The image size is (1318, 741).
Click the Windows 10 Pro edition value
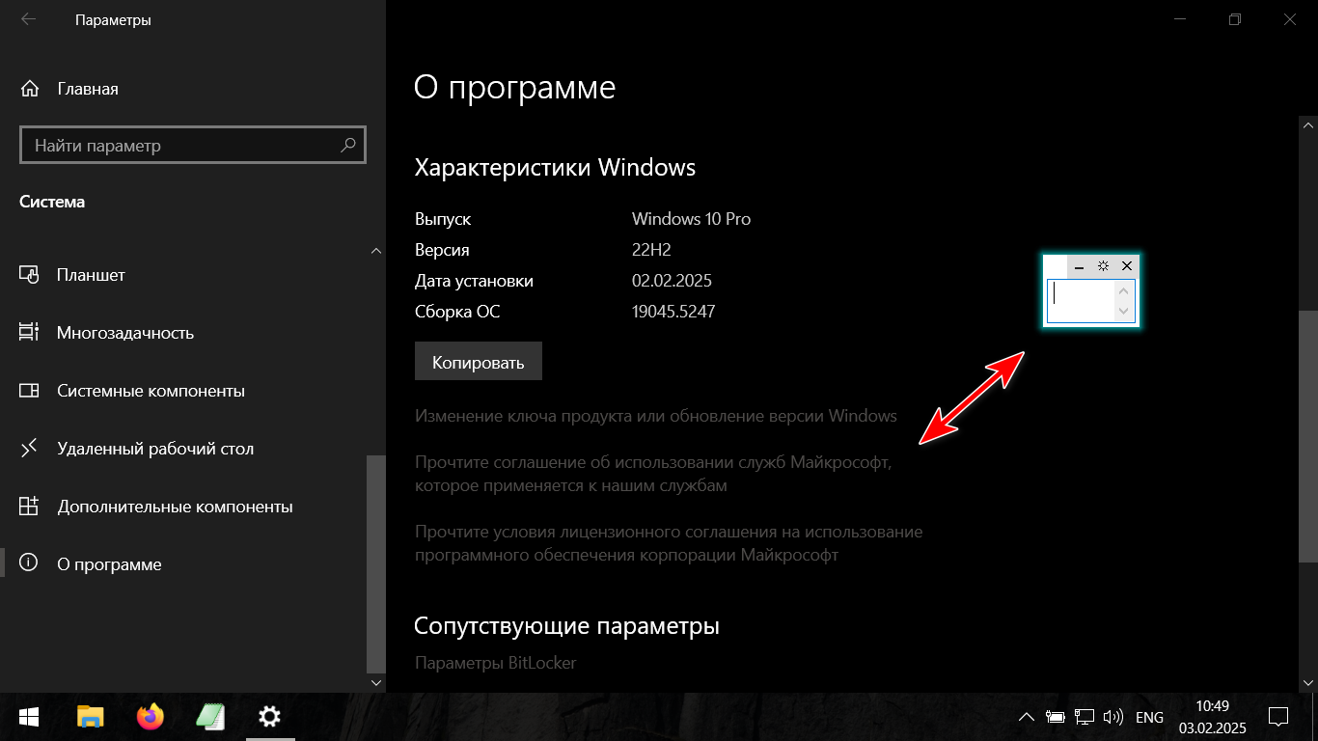point(691,219)
